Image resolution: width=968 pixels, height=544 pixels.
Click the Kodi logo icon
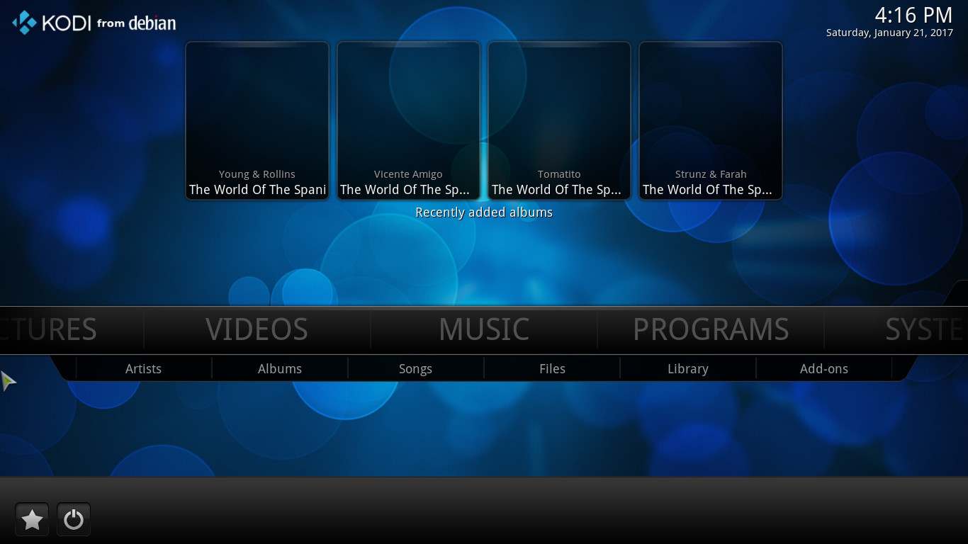pyautogui.click(x=25, y=23)
